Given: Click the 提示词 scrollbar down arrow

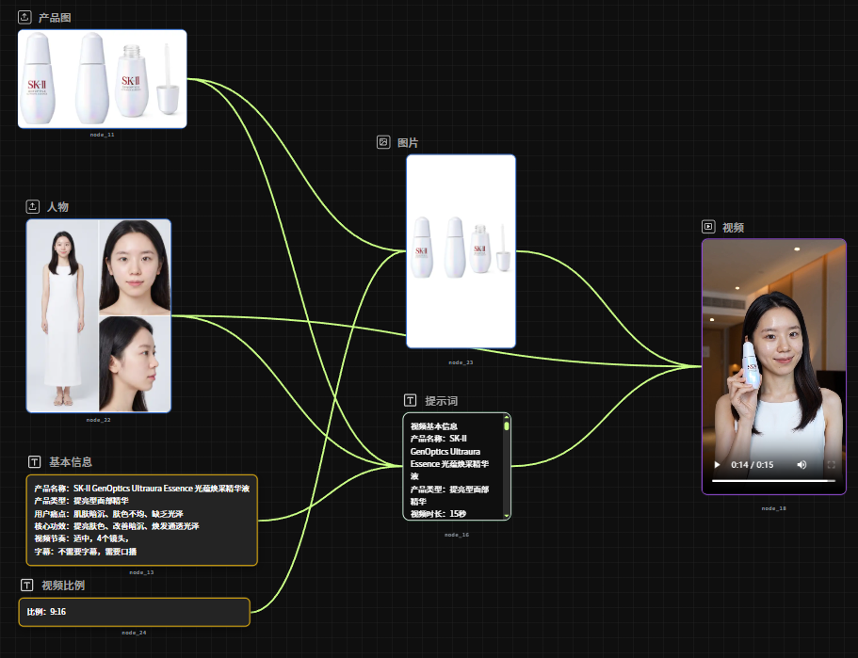Looking at the screenshot, I should [x=507, y=515].
